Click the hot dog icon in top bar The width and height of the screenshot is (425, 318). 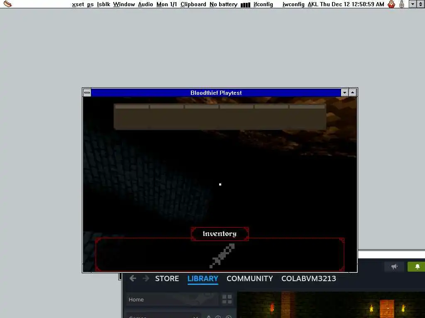click(7, 4)
